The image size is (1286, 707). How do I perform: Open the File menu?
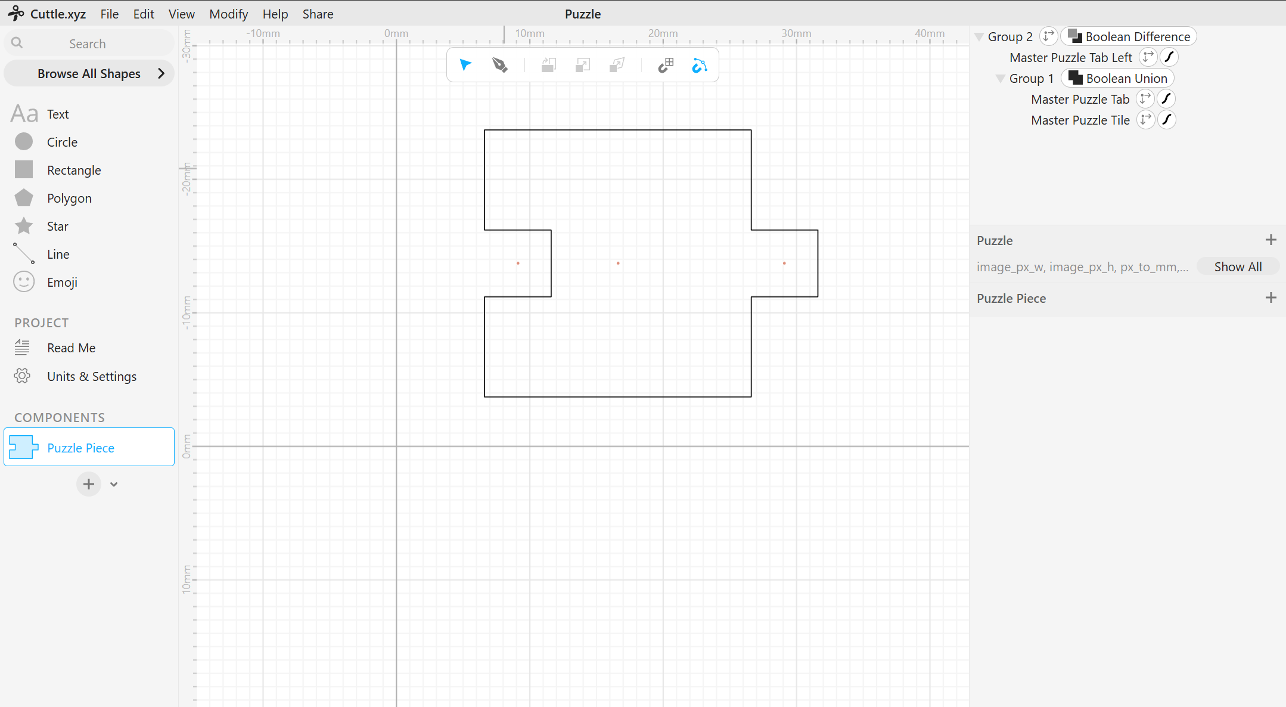click(109, 14)
